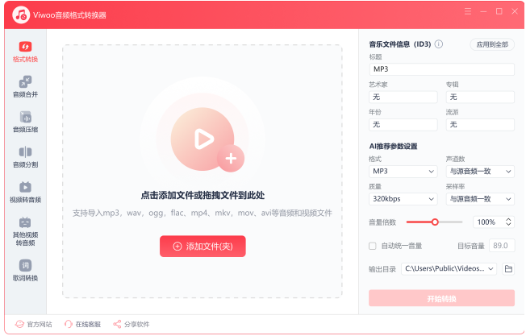Click the 在线客服 headset support icon
Screen dimensions: 526x336
tap(68, 324)
